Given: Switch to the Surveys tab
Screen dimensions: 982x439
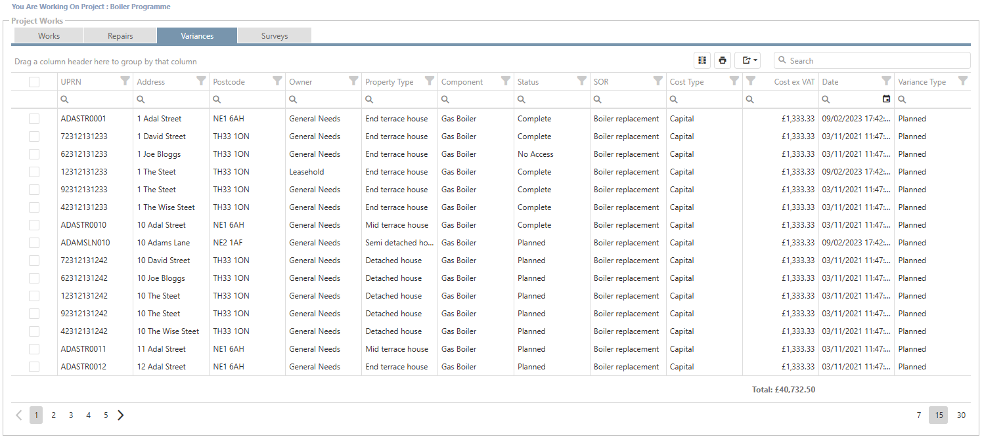Looking at the screenshot, I should tap(274, 36).
